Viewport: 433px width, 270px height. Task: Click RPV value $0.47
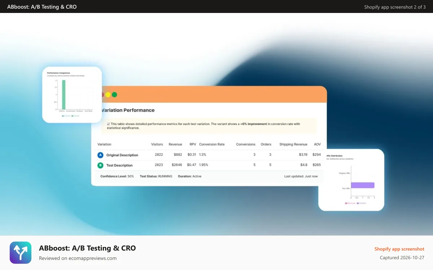point(192,165)
